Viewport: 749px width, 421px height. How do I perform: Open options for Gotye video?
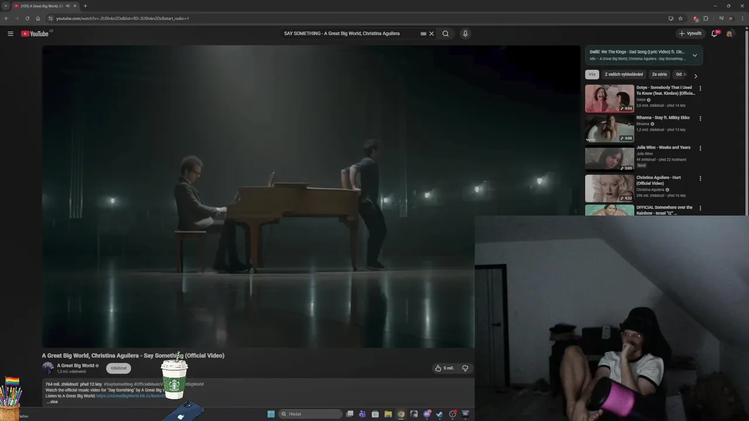[700, 88]
